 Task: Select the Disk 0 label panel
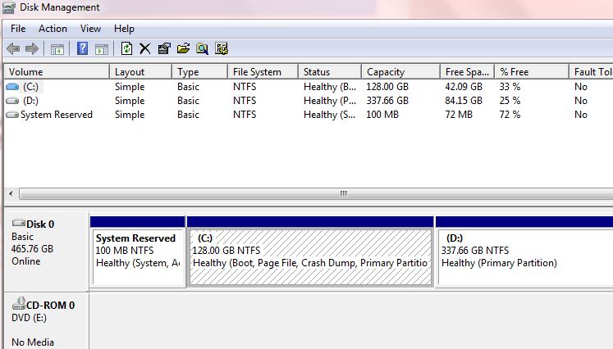[47, 252]
